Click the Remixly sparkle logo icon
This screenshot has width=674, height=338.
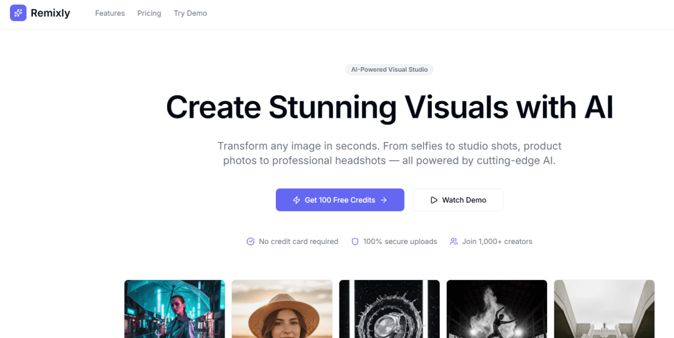(x=18, y=13)
